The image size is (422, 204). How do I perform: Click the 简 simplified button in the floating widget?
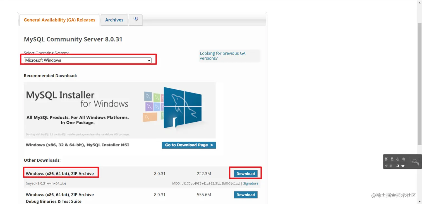[391, 166]
